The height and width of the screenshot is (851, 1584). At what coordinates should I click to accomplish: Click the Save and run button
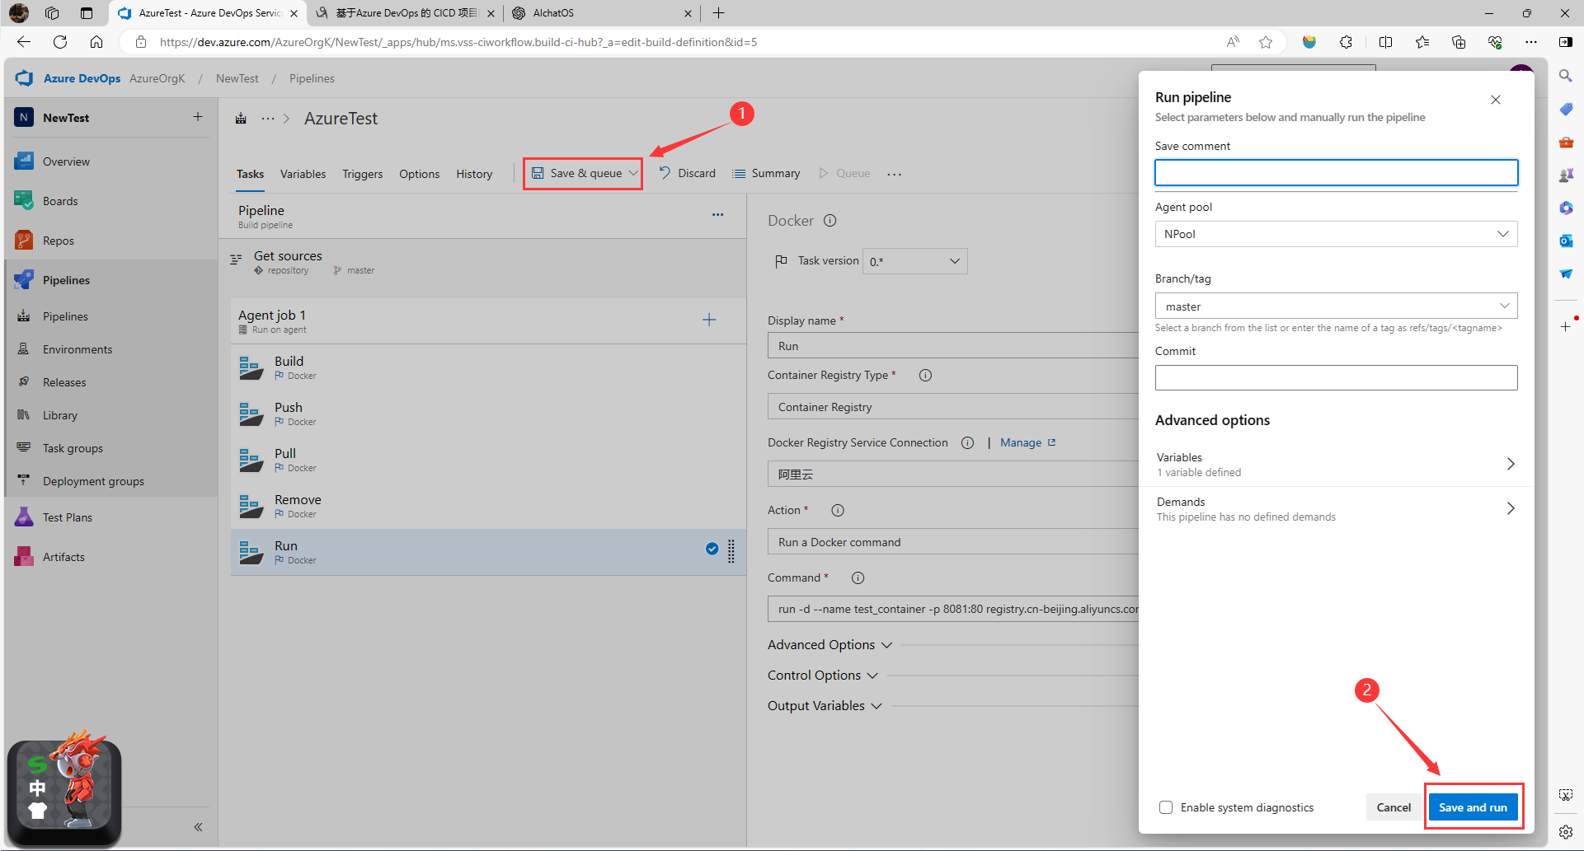tap(1473, 807)
